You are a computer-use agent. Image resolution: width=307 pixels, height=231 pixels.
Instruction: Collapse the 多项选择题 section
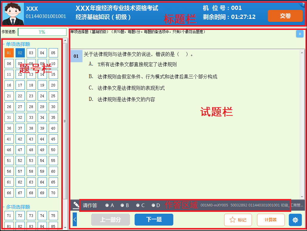coord(4,207)
